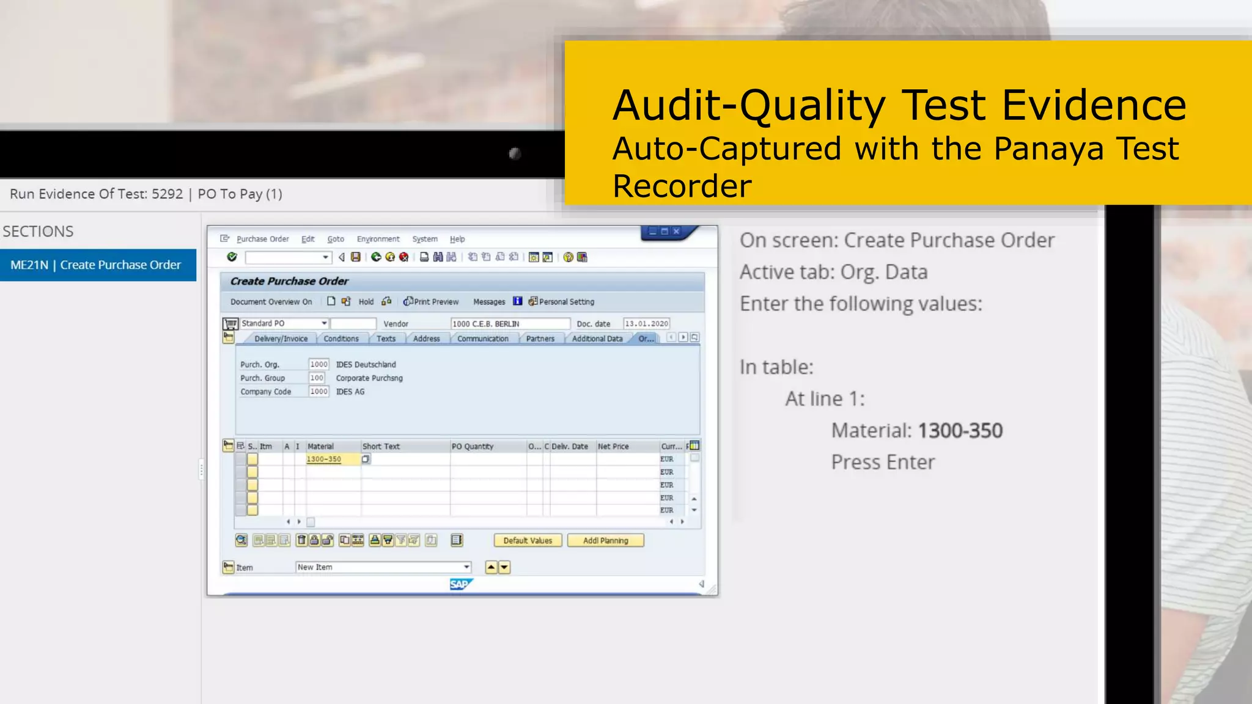Image resolution: width=1252 pixels, height=704 pixels.
Task: Switch to the Conditions tab
Action: point(341,339)
